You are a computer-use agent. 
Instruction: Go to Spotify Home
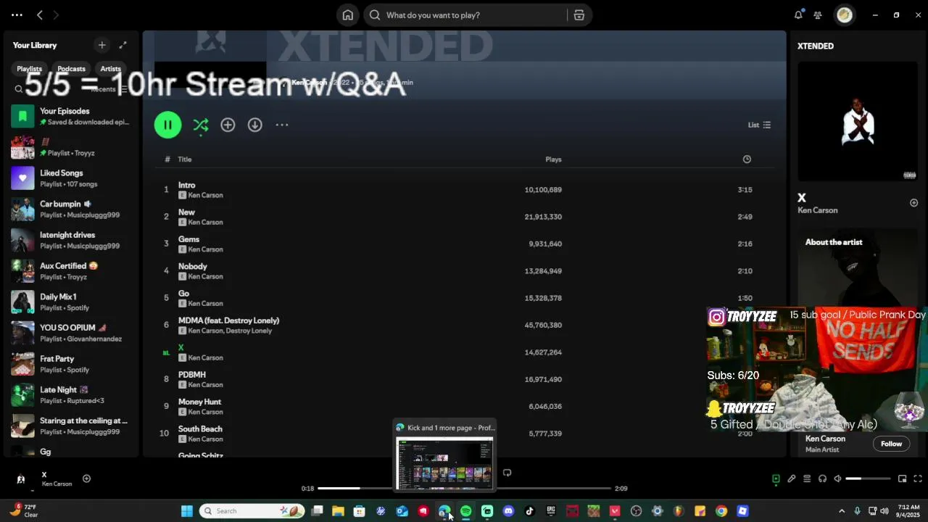(348, 15)
